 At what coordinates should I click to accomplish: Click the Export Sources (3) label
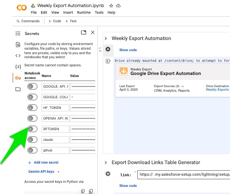click(167, 86)
